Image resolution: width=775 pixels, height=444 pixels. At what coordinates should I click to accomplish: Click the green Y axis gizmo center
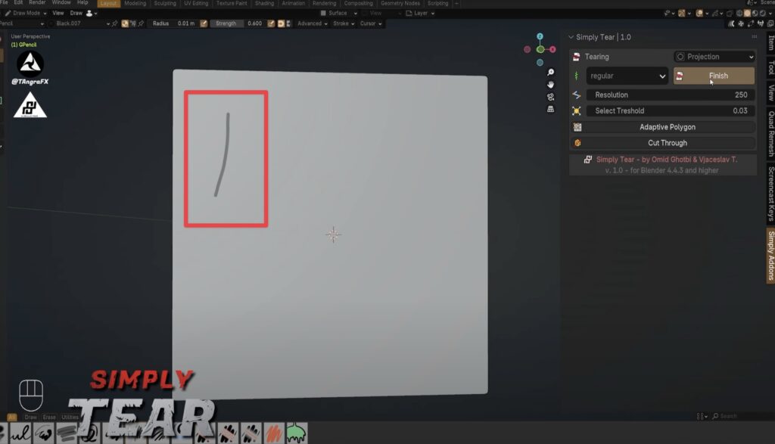[540, 49]
